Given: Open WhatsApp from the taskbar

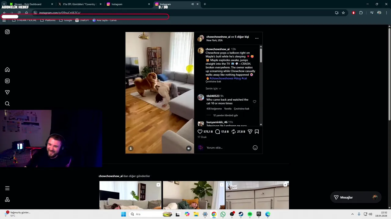Looking at the screenshot, I should click(x=223, y=214).
